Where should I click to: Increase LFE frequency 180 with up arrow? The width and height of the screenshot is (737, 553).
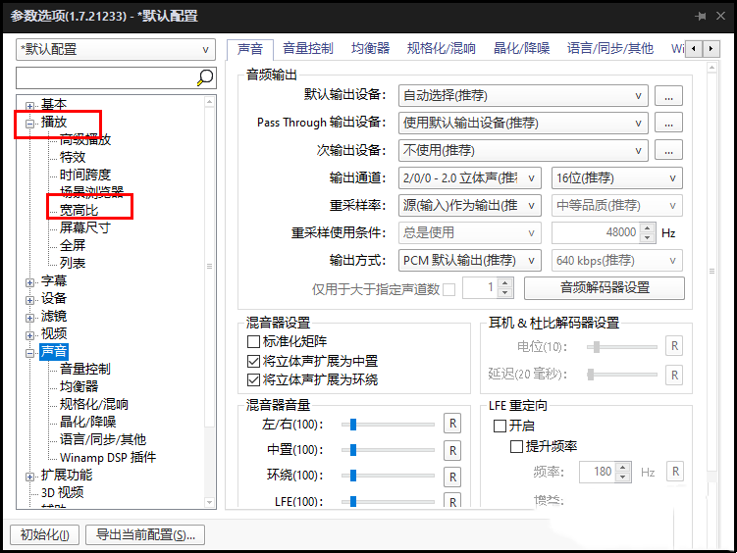click(623, 467)
